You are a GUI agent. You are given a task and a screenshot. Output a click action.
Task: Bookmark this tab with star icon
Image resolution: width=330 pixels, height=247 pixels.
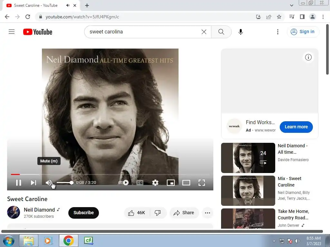click(279, 17)
